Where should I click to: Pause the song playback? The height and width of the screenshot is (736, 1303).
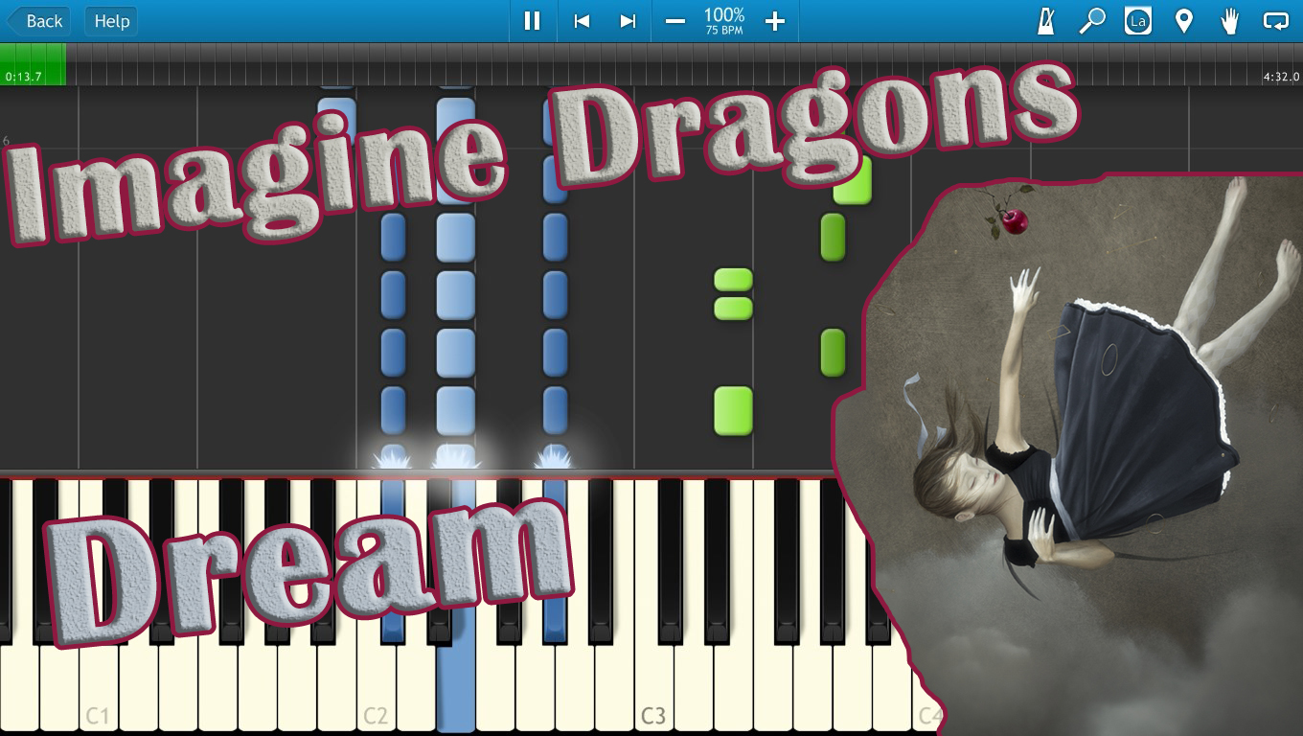[x=532, y=21]
